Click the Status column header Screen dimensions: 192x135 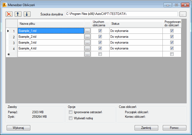click(x=136, y=23)
